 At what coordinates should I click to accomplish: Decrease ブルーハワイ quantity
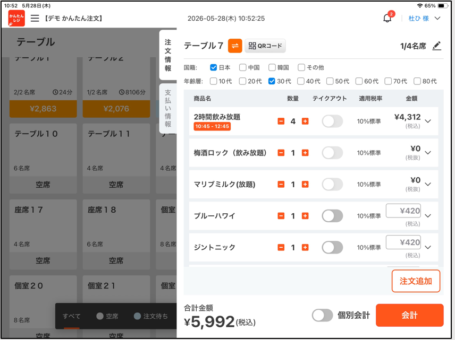tap(281, 216)
